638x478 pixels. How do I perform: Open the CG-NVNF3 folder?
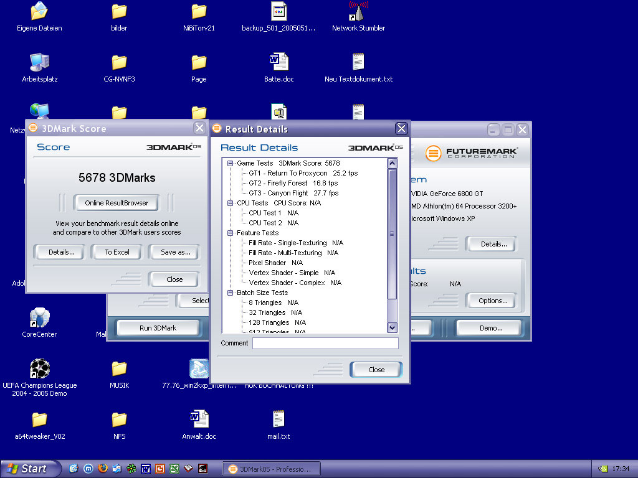tap(119, 63)
